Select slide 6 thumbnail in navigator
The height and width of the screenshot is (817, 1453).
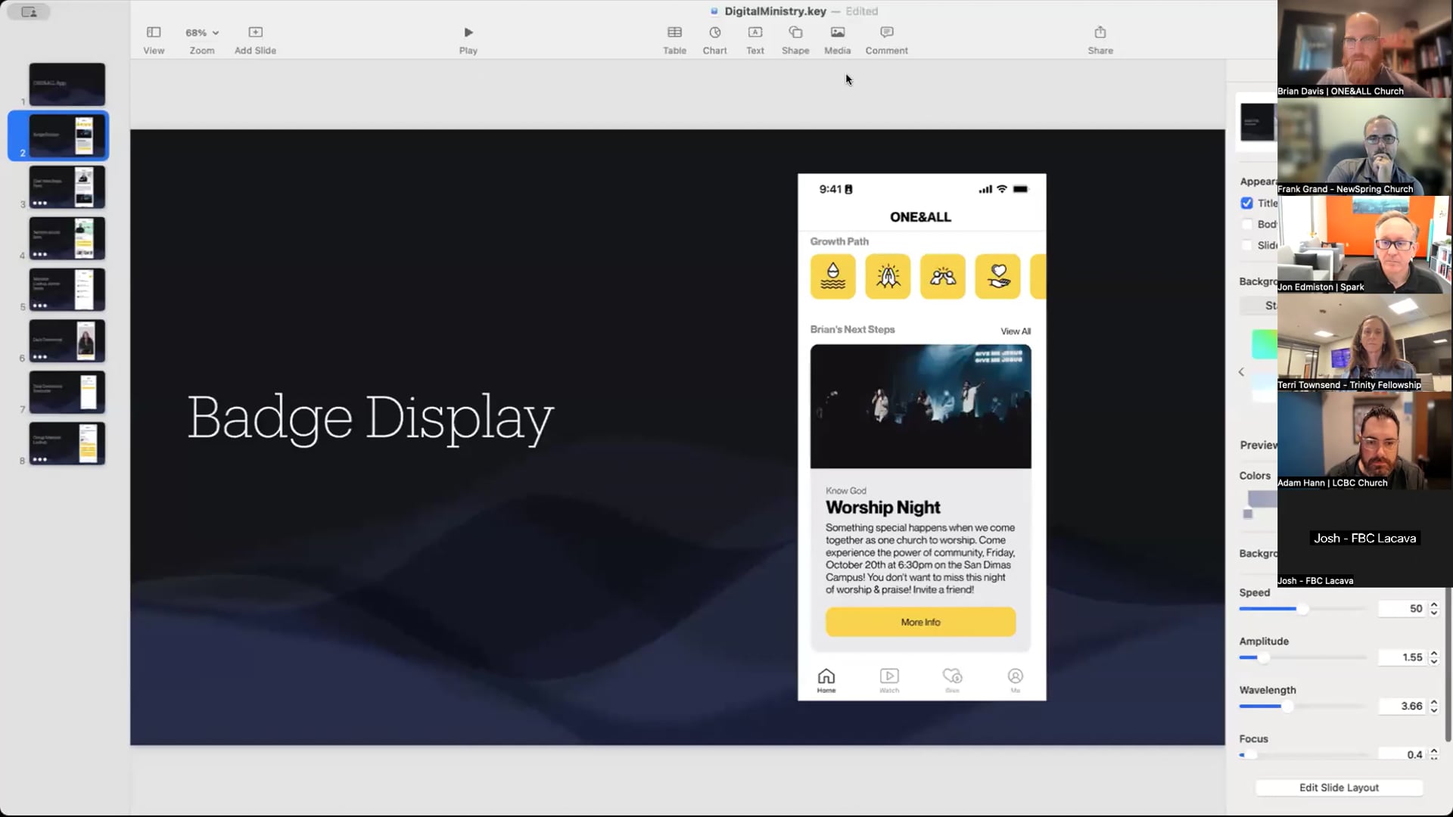(x=67, y=340)
